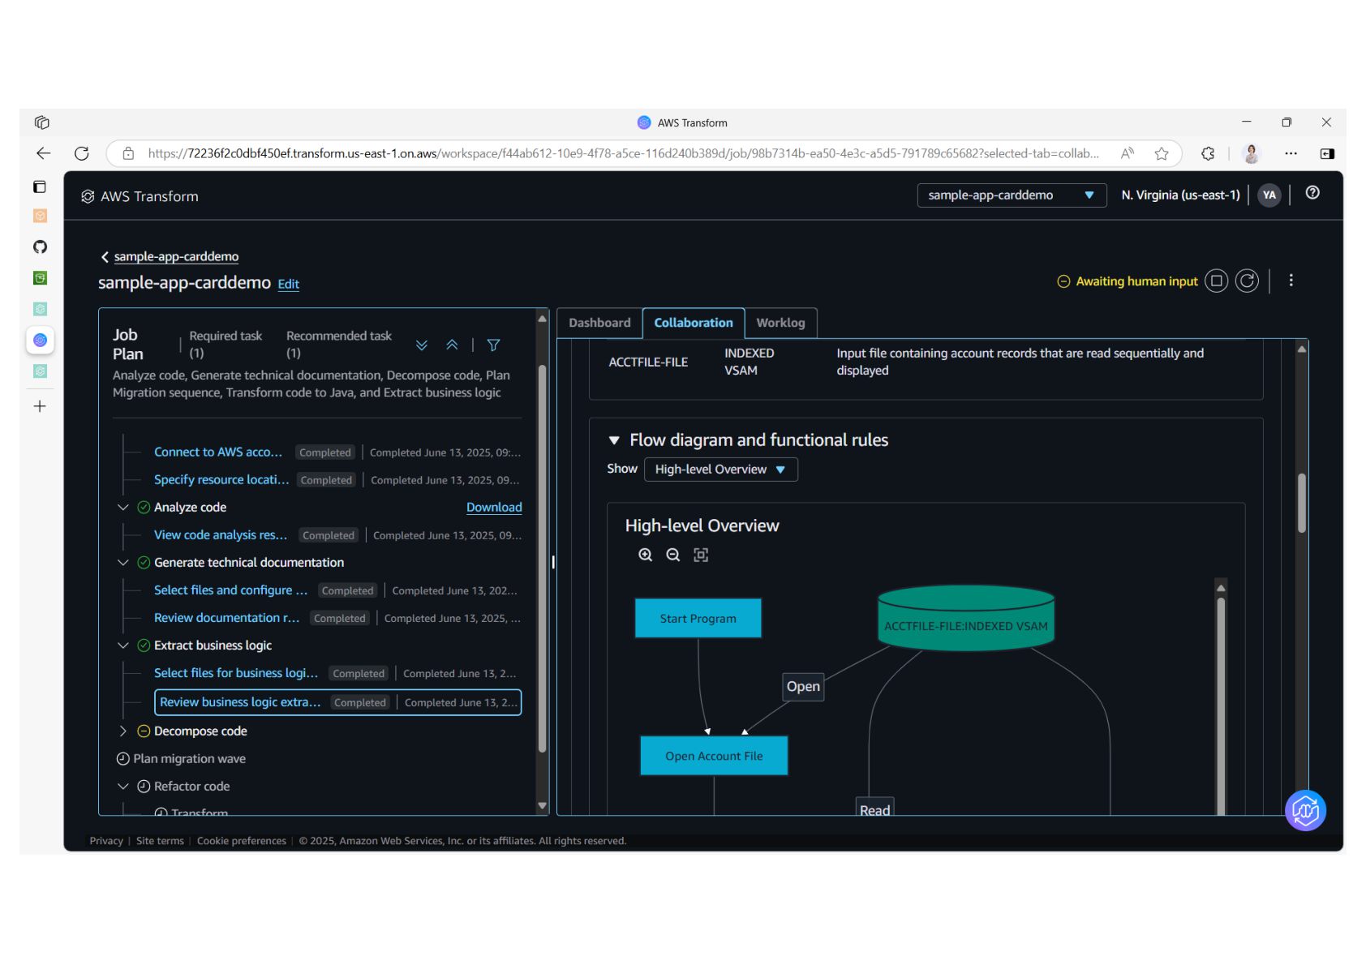This screenshot has width=1366, height=965.
Task: Click the browser address bar URL
Action: tap(623, 153)
